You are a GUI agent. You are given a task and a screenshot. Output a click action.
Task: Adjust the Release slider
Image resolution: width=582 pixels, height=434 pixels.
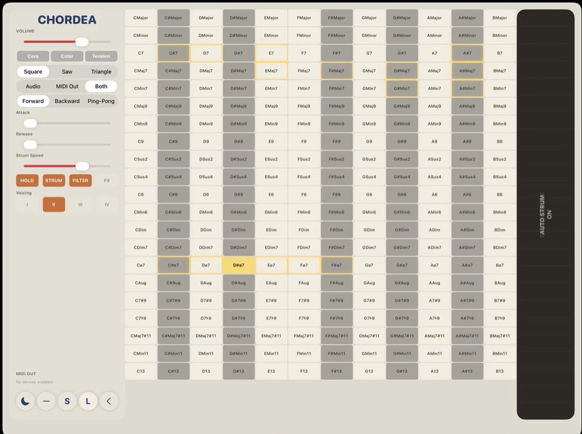coord(67,144)
